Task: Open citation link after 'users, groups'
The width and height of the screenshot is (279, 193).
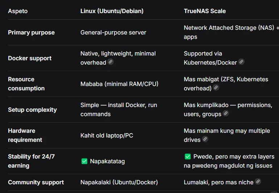Action: click(x=226, y=113)
